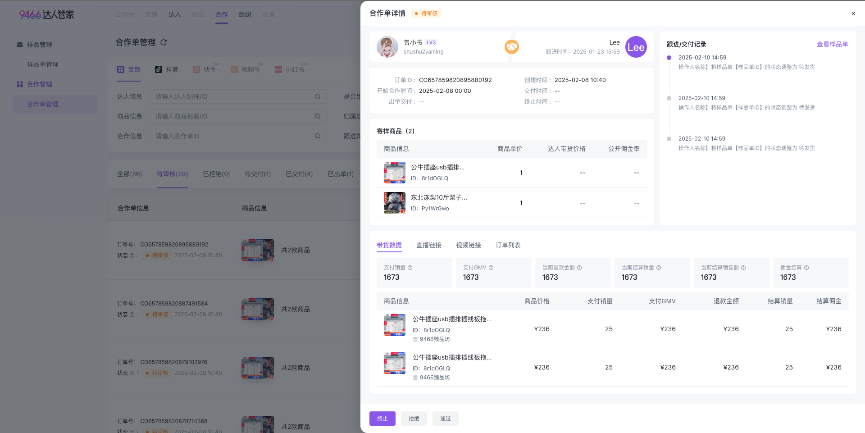The height and width of the screenshot is (433, 865).
Task: Select 待交付(1) status tab
Action: [x=258, y=174]
